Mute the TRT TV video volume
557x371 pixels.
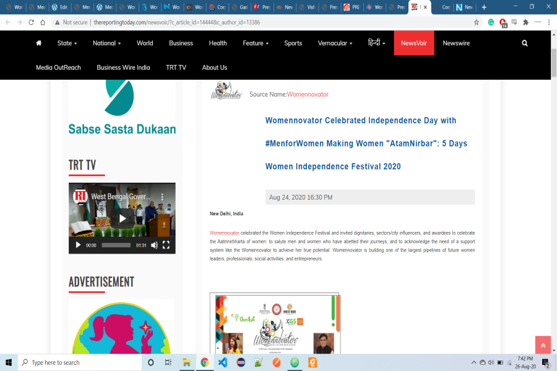pyautogui.click(x=154, y=245)
